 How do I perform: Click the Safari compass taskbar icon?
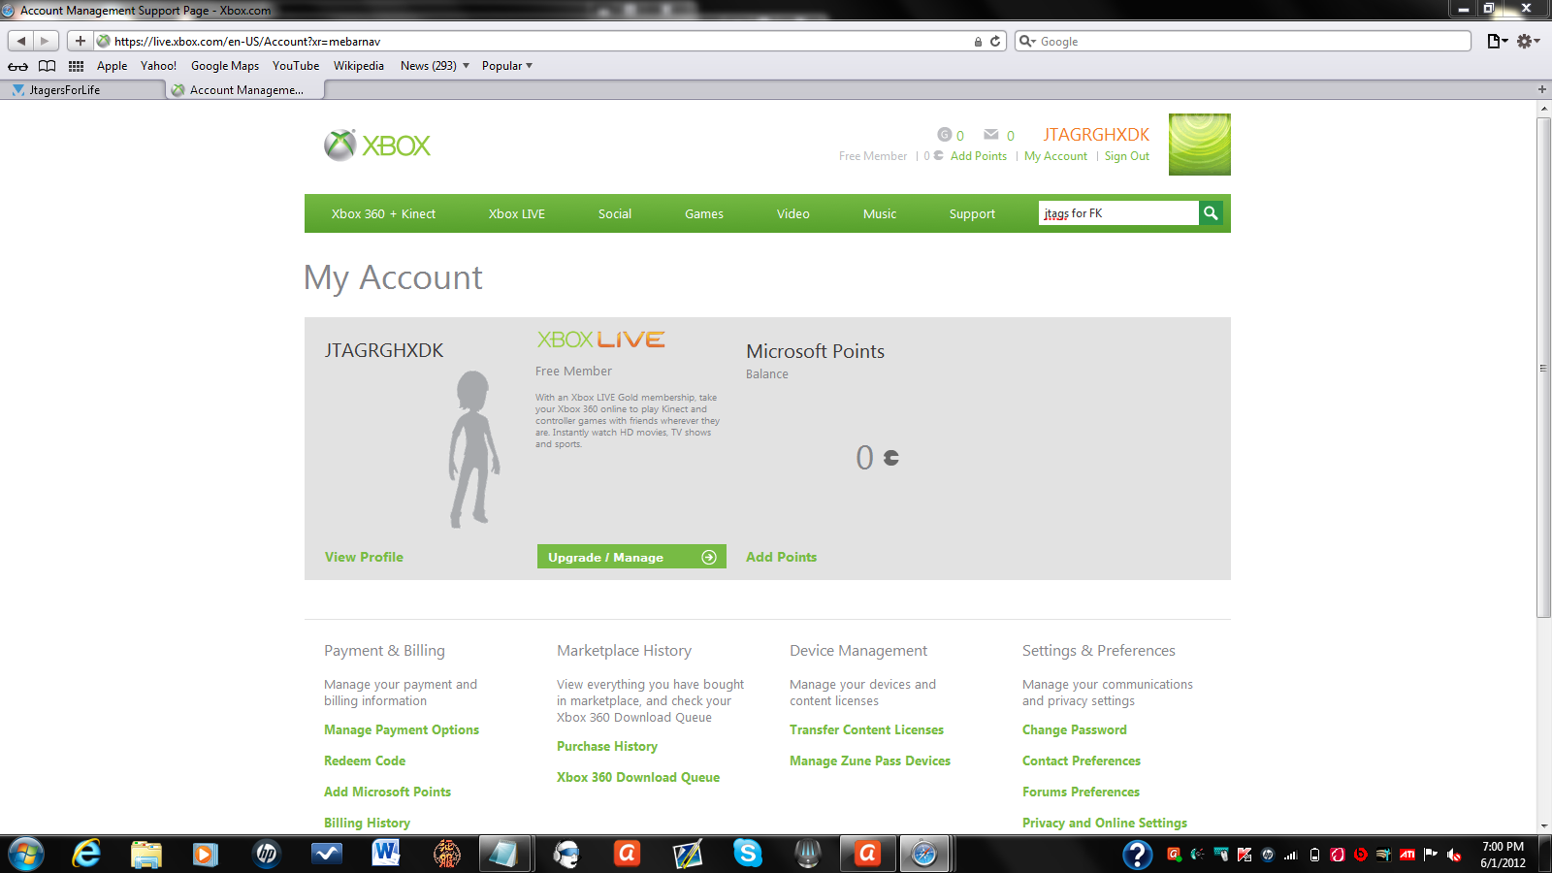coord(924,854)
